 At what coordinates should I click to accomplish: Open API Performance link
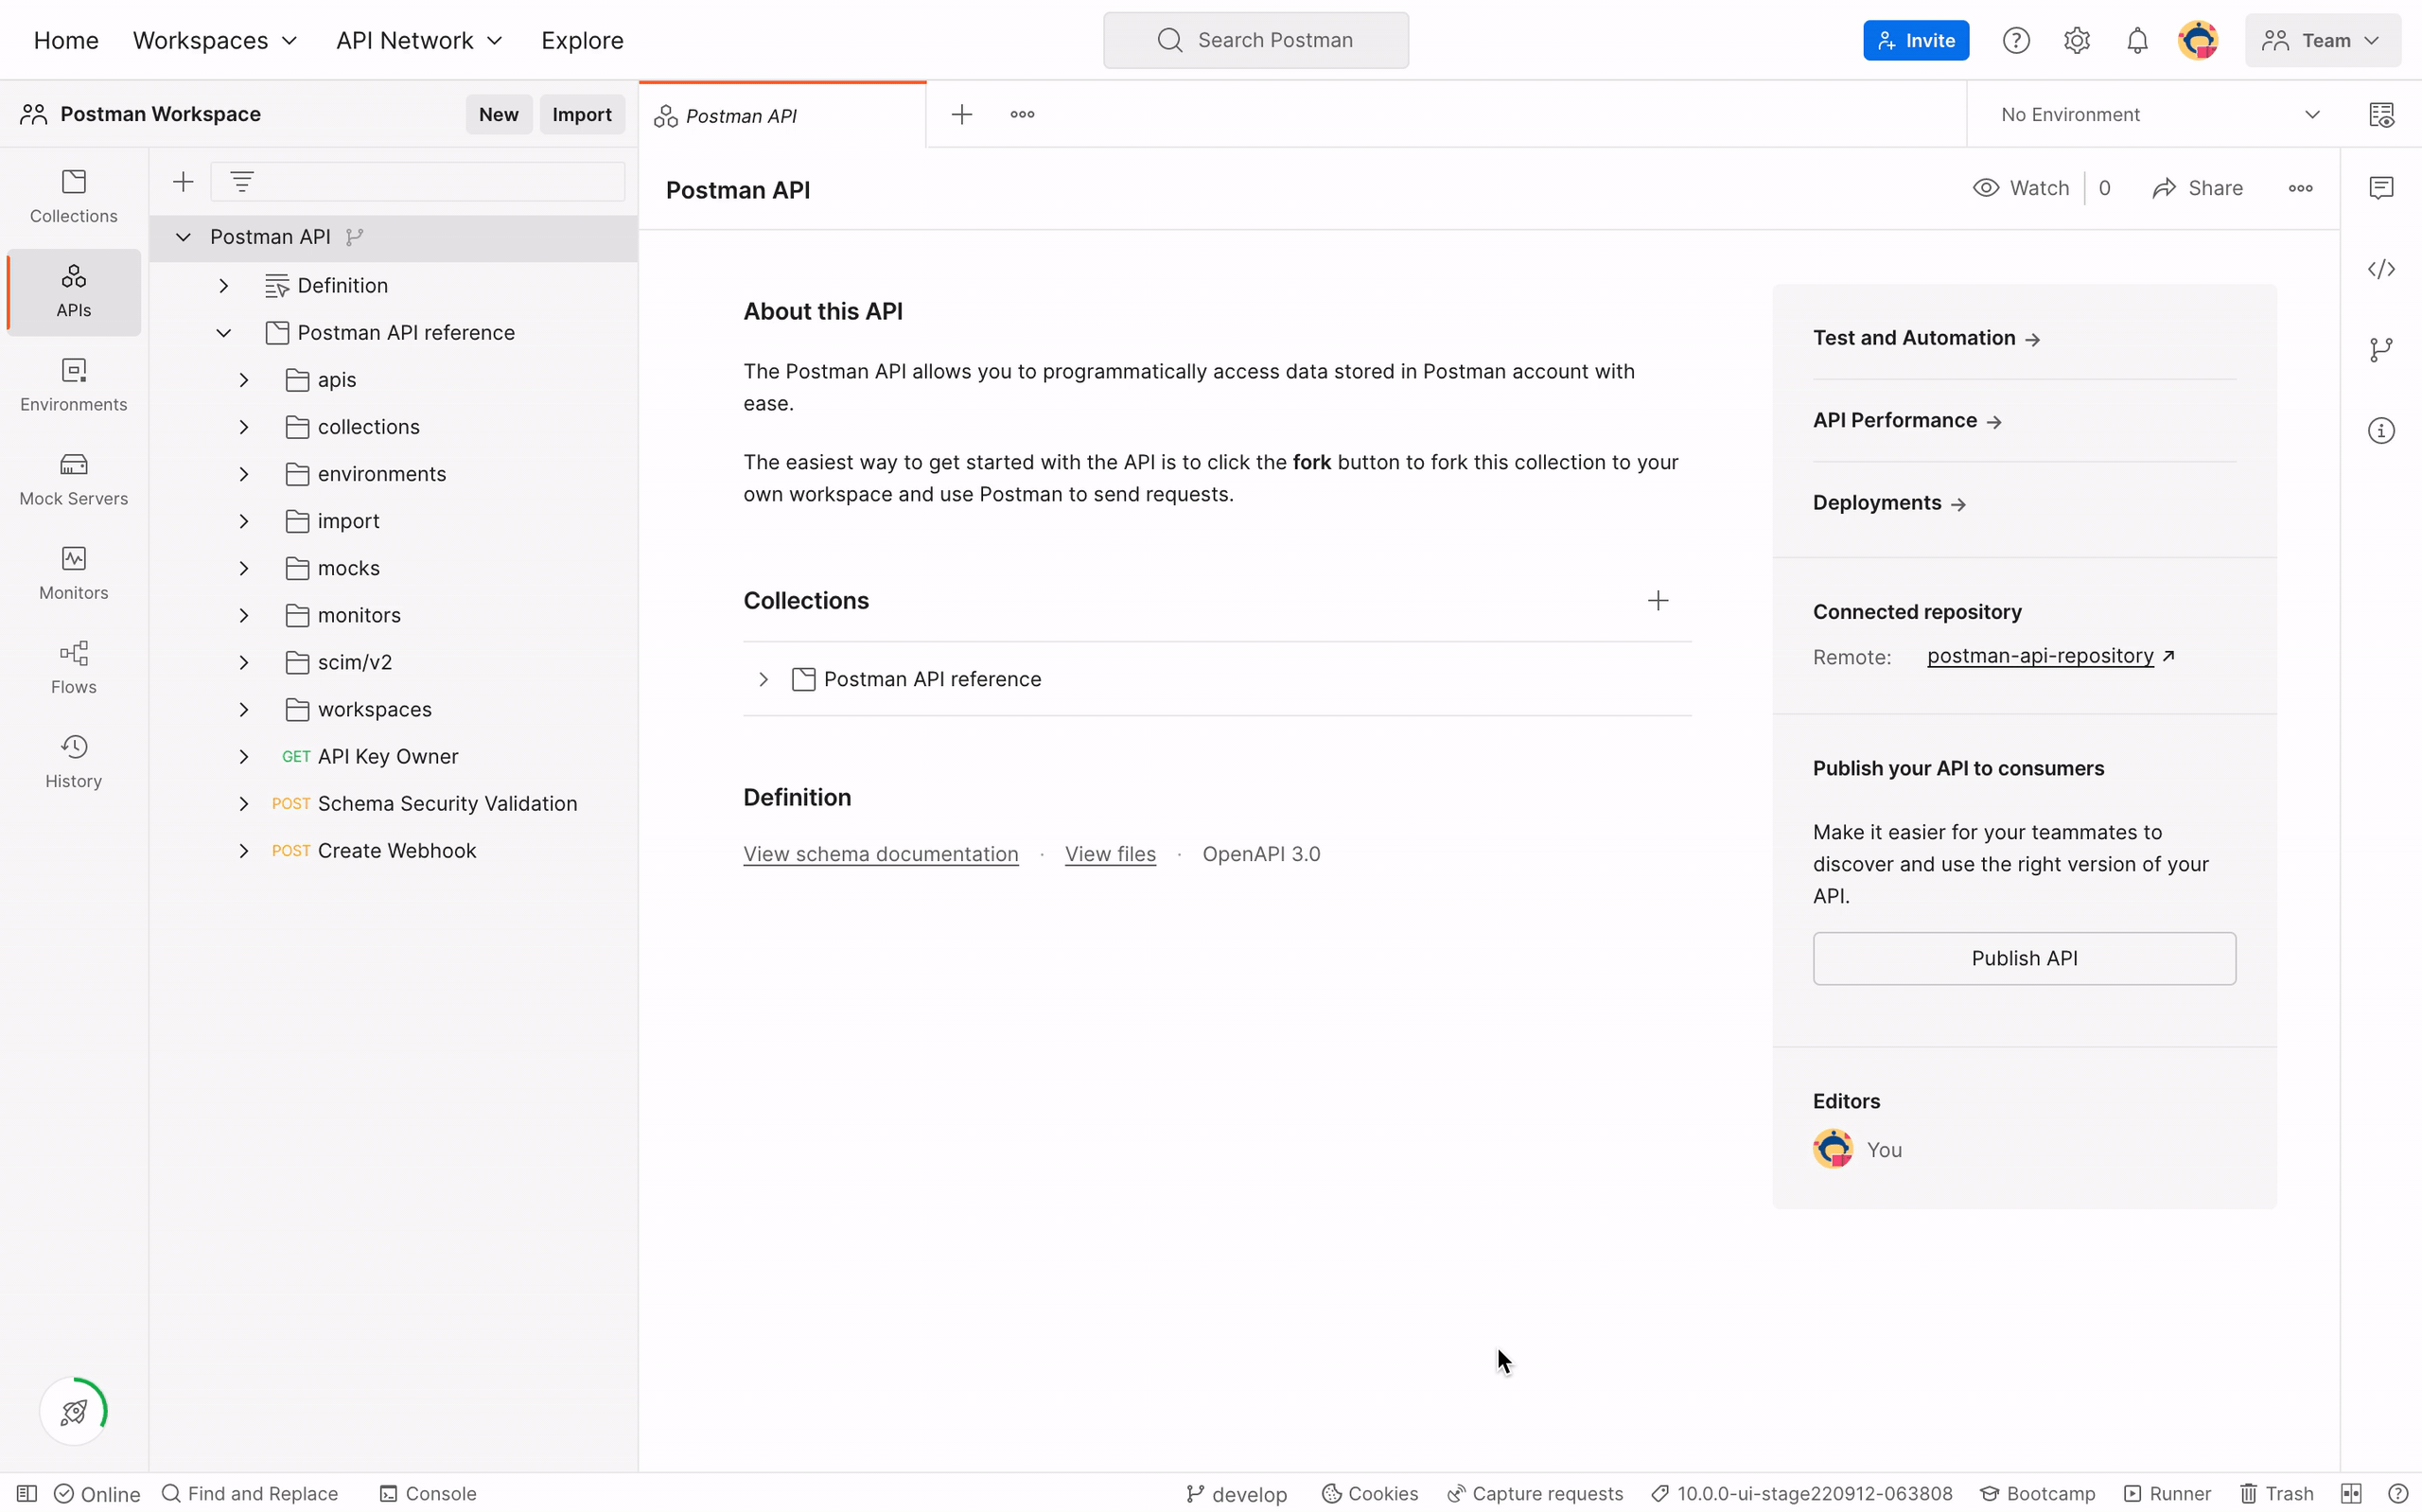(1907, 420)
